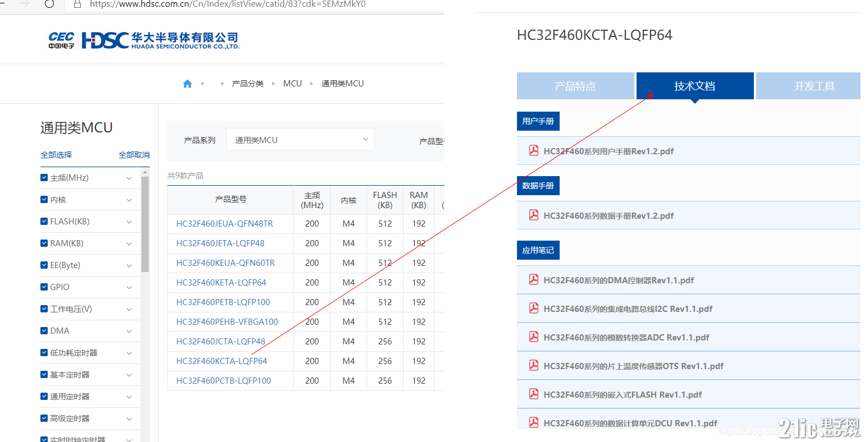Toggle the 高级定时器 filter checkbox
The image size is (865, 442).
tap(44, 418)
